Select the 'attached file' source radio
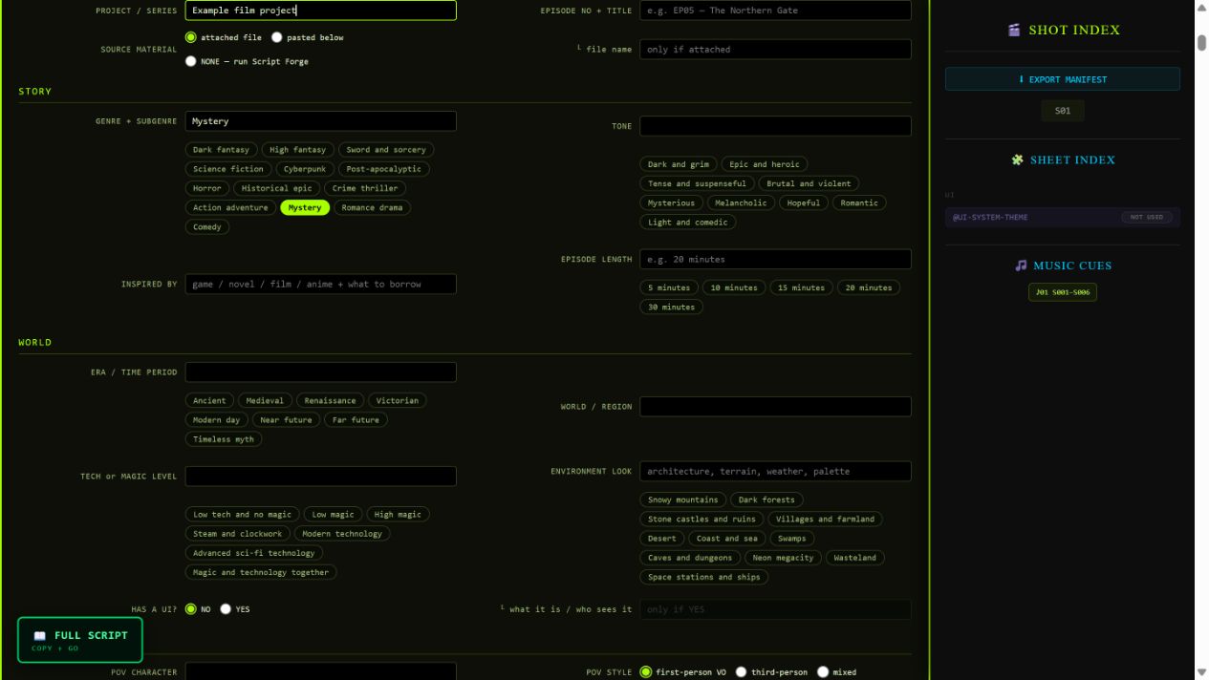This screenshot has height=680, width=1209. (191, 37)
